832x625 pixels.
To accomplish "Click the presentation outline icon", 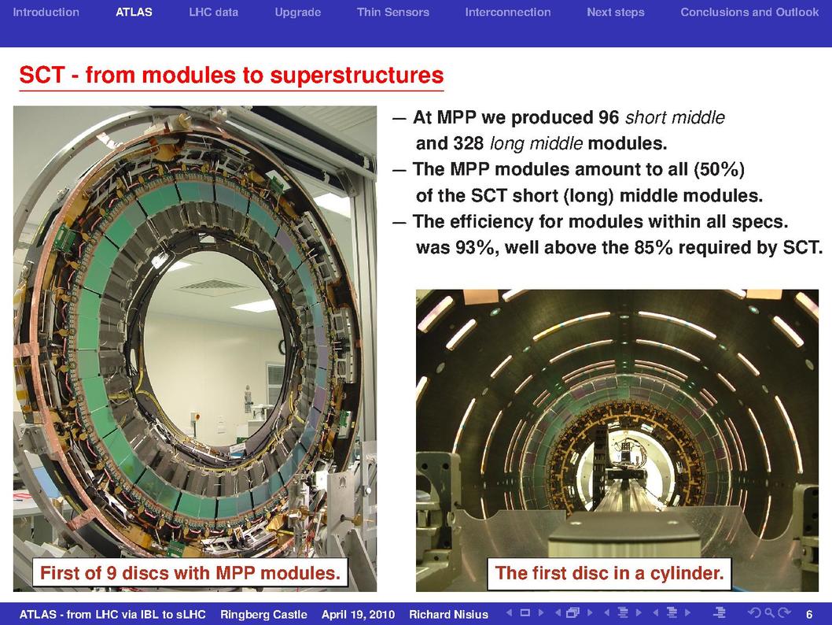I will pos(720,612).
